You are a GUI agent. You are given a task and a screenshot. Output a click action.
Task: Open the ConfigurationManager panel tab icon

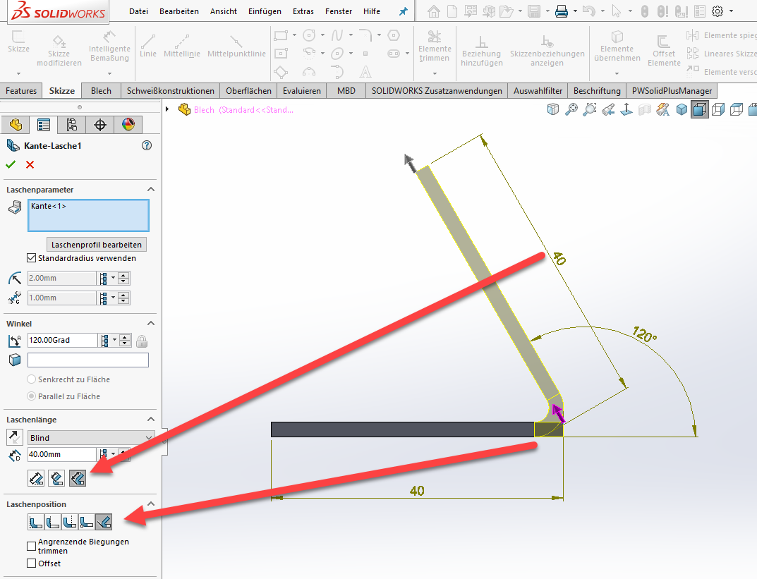tap(71, 125)
